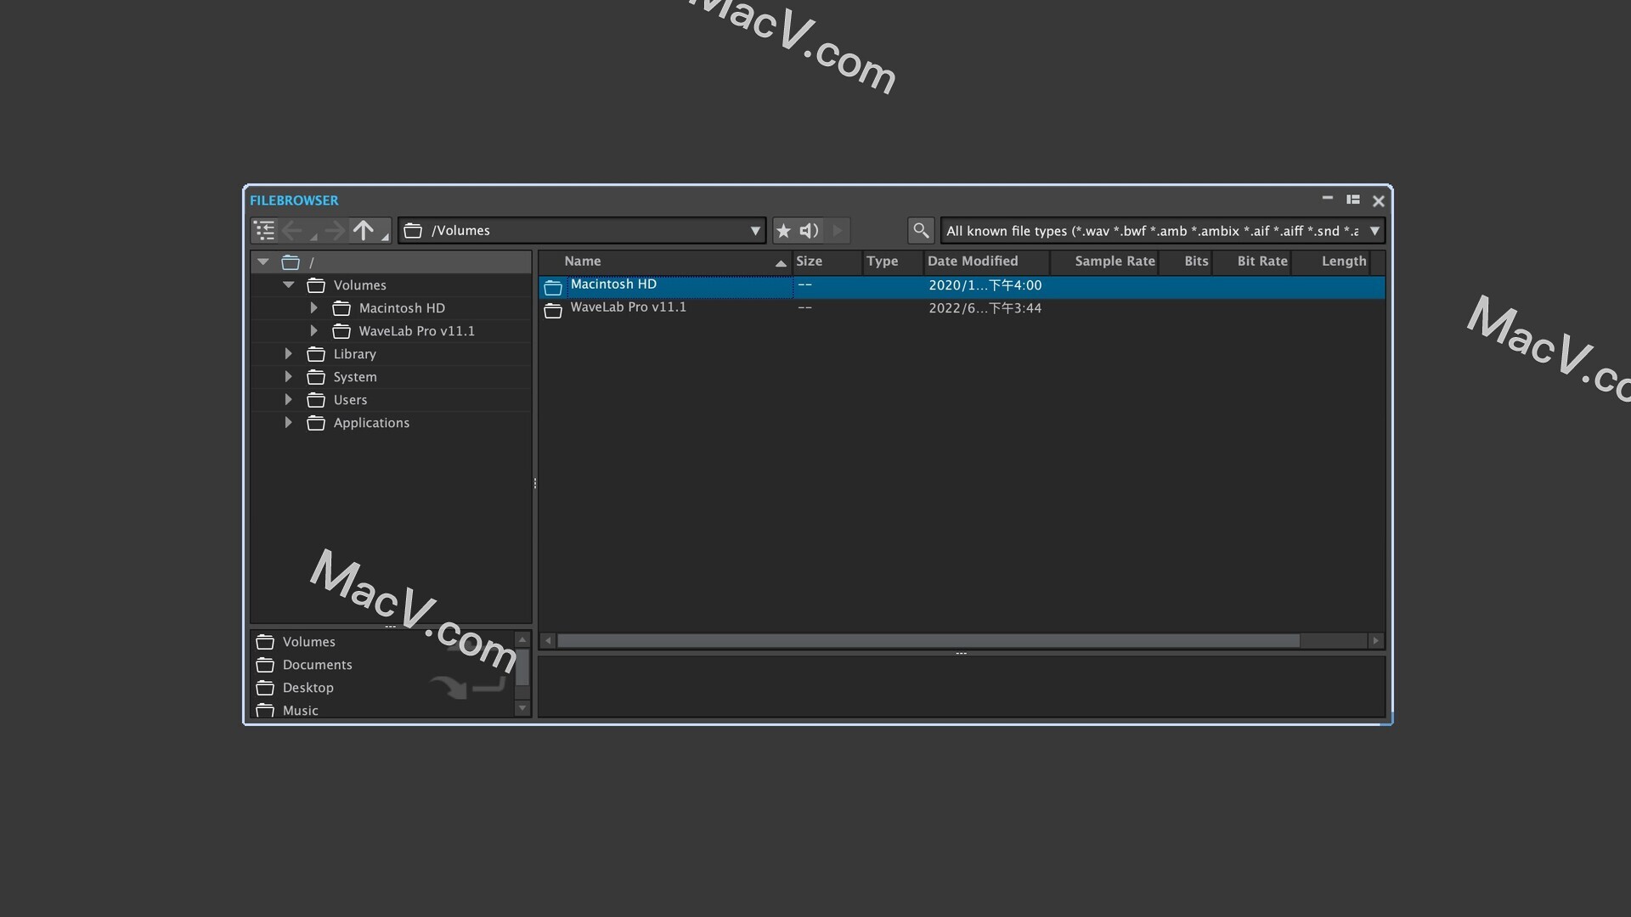Sort by the Bits column header
This screenshot has width=1631, height=917.
pyautogui.click(x=1186, y=262)
